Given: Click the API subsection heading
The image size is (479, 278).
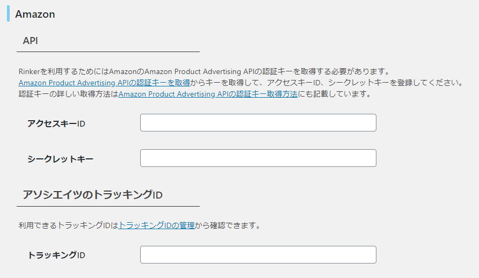Looking at the screenshot, I should pyautogui.click(x=30, y=41).
